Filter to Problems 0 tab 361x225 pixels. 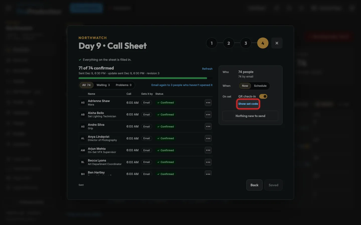(x=124, y=85)
